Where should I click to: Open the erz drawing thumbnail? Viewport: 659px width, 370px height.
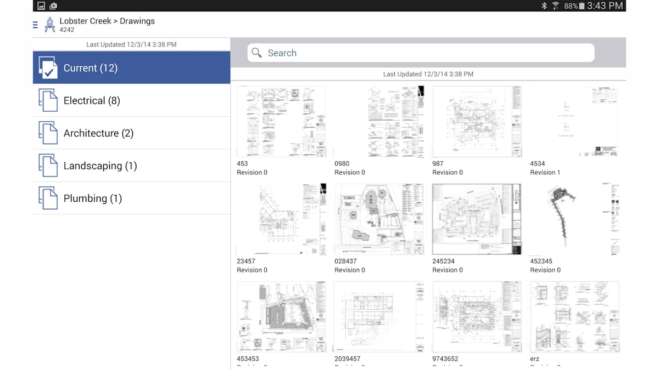[574, 317]
